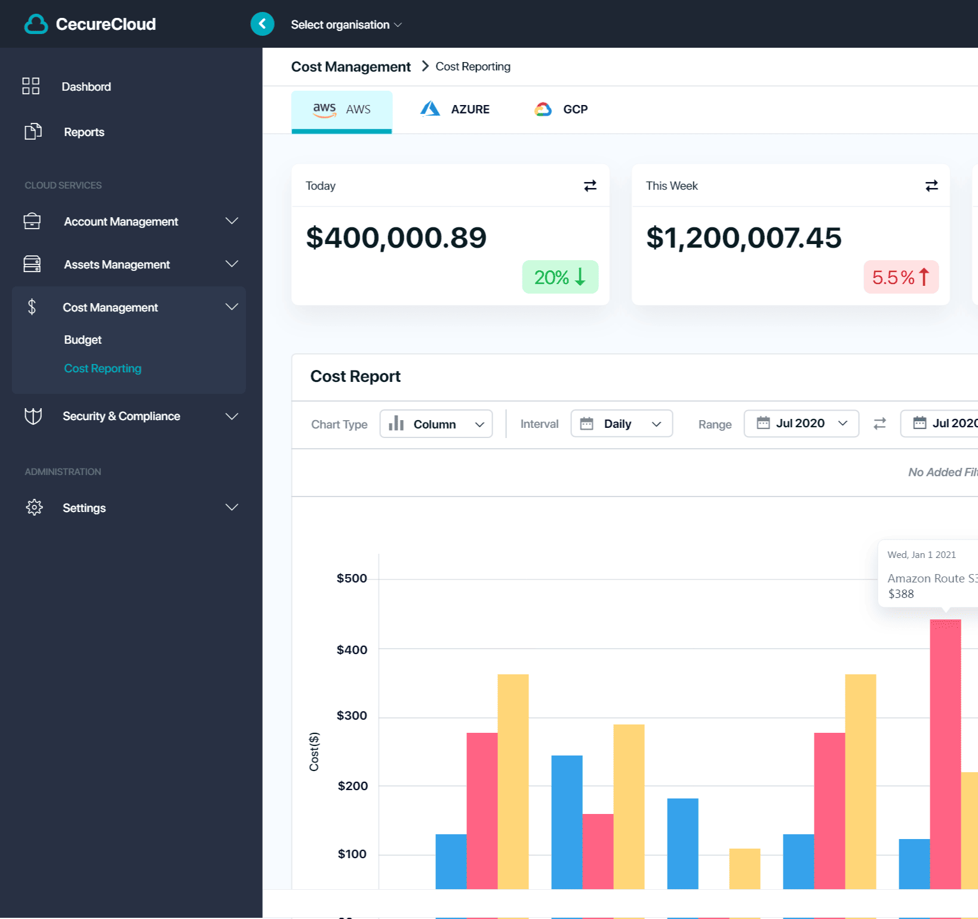978x919 pixels.
Task: Click the CecureCloud logo icon
Action: pyautogui.click(x=36, y=24)
